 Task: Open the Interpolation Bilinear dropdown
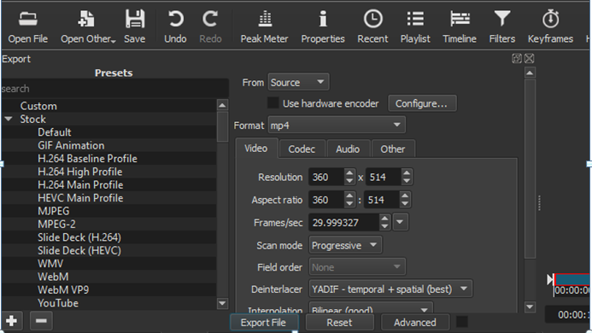[x=371, y=307]
